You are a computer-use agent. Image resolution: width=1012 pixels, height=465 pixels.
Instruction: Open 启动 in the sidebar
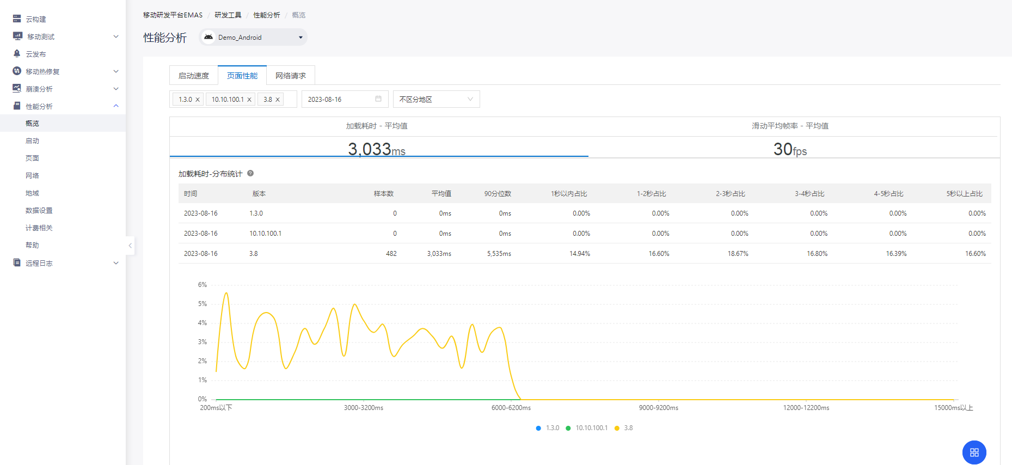point(32,140)
